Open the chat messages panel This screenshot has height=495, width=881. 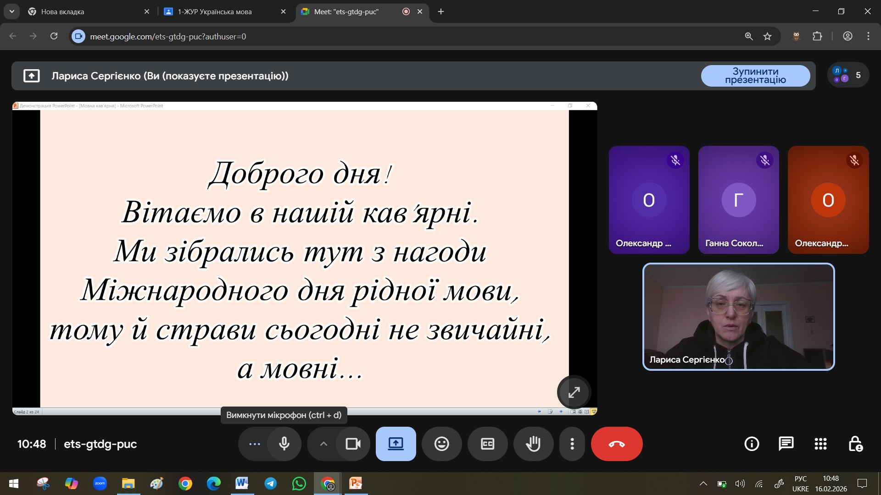point(786,444)
